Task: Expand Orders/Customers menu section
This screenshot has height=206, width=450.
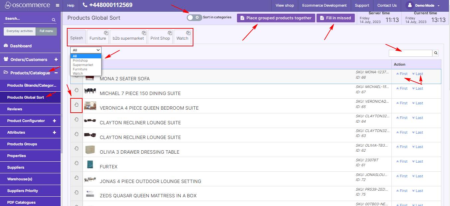Action: (56, 59)
